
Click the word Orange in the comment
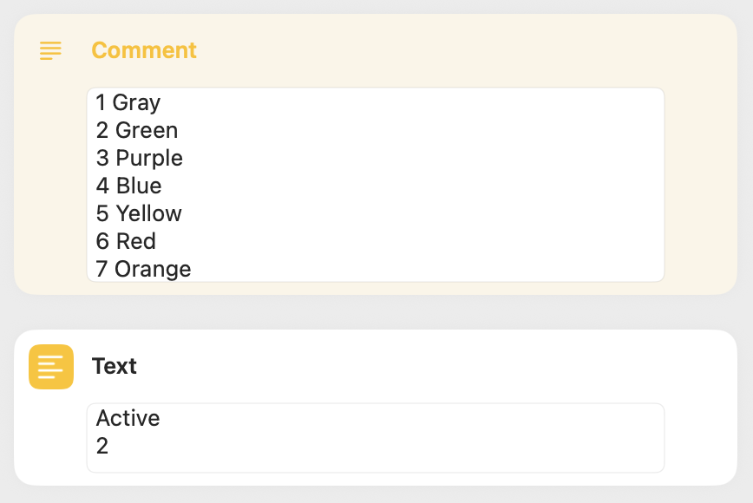click(x=153, y=269)
